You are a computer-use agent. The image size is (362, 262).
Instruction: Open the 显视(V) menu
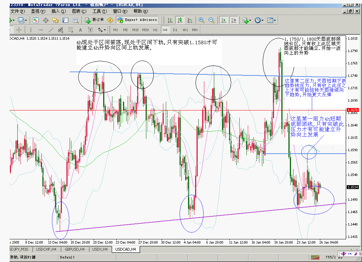[38, 11]
